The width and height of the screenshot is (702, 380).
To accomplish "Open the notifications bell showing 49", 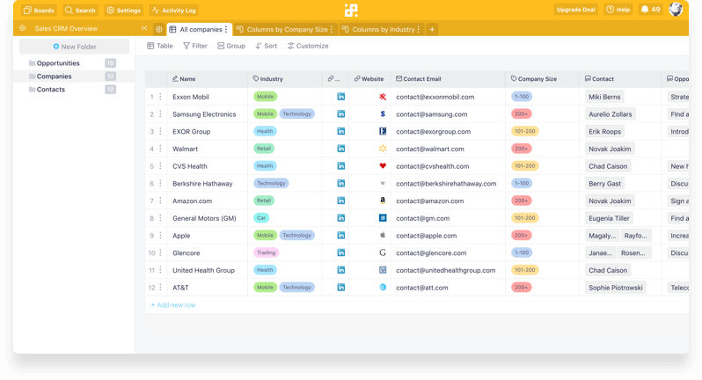I will (x=650, y=10).
